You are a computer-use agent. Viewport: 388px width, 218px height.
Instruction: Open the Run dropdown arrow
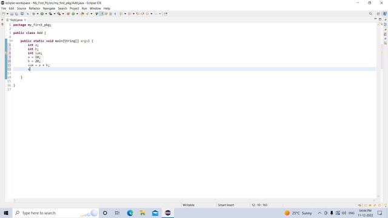click(46, 14)
